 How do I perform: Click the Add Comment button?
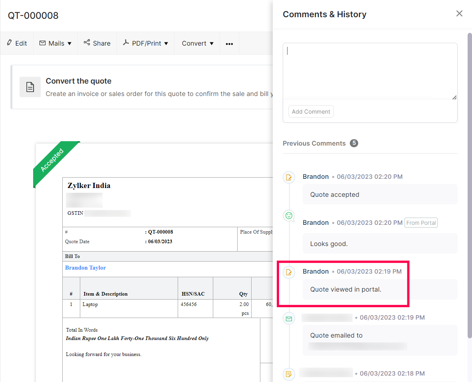point(311,112)
